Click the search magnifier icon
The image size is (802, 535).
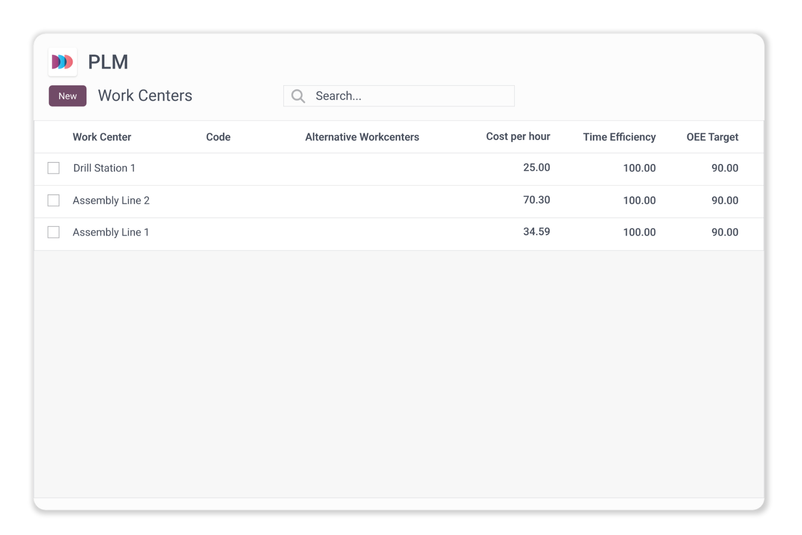[x=298, y=96]
